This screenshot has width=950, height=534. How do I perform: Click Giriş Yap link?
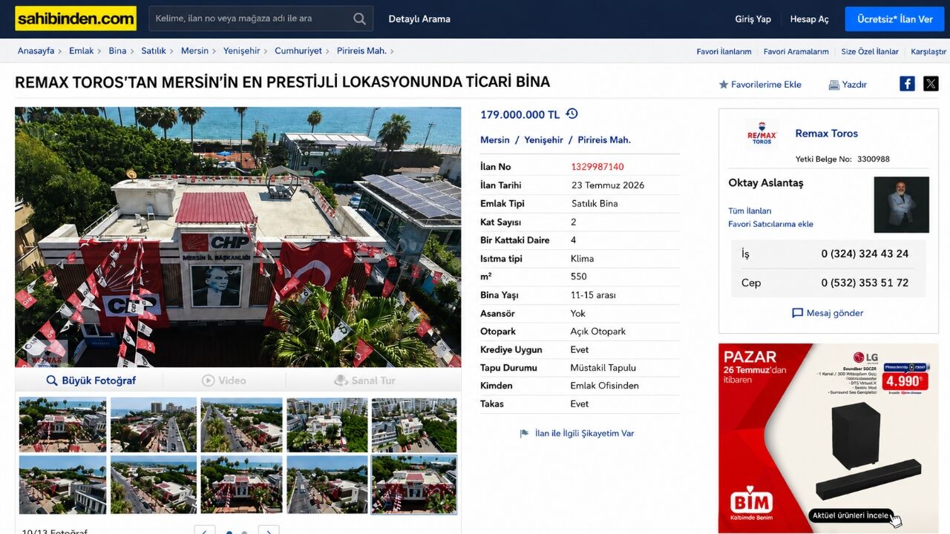753,19
